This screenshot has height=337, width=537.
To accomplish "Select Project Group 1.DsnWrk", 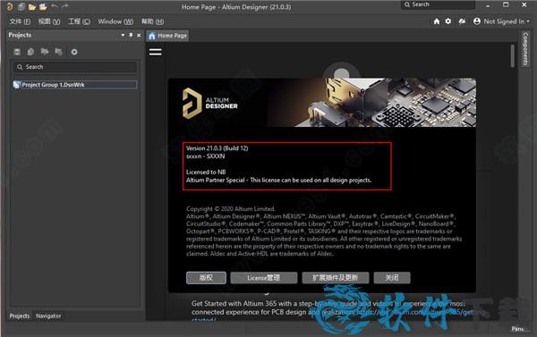I will [x=75, y=85].
